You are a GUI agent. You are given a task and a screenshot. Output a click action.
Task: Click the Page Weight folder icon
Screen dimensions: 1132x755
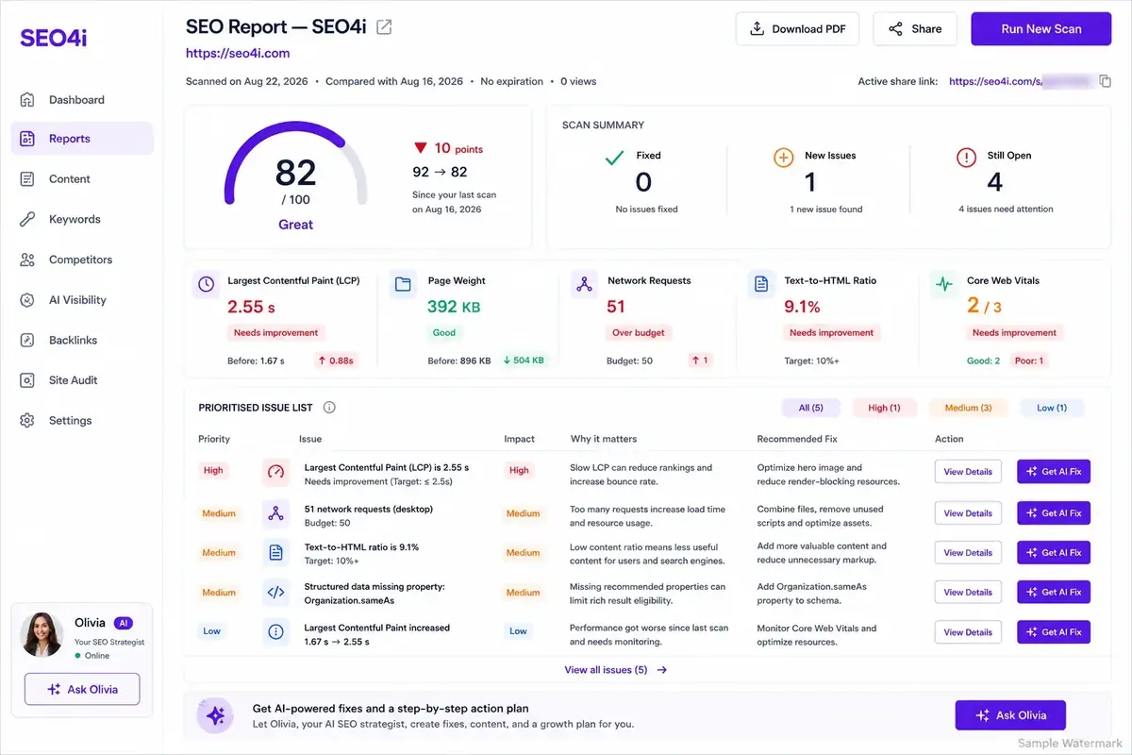pyautogui.click(x=403, y=284)
